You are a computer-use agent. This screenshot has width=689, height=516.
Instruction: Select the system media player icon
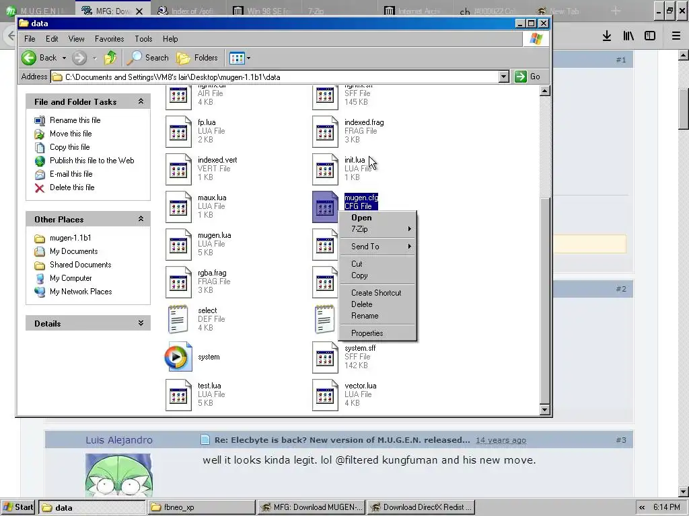pos(178,357)
